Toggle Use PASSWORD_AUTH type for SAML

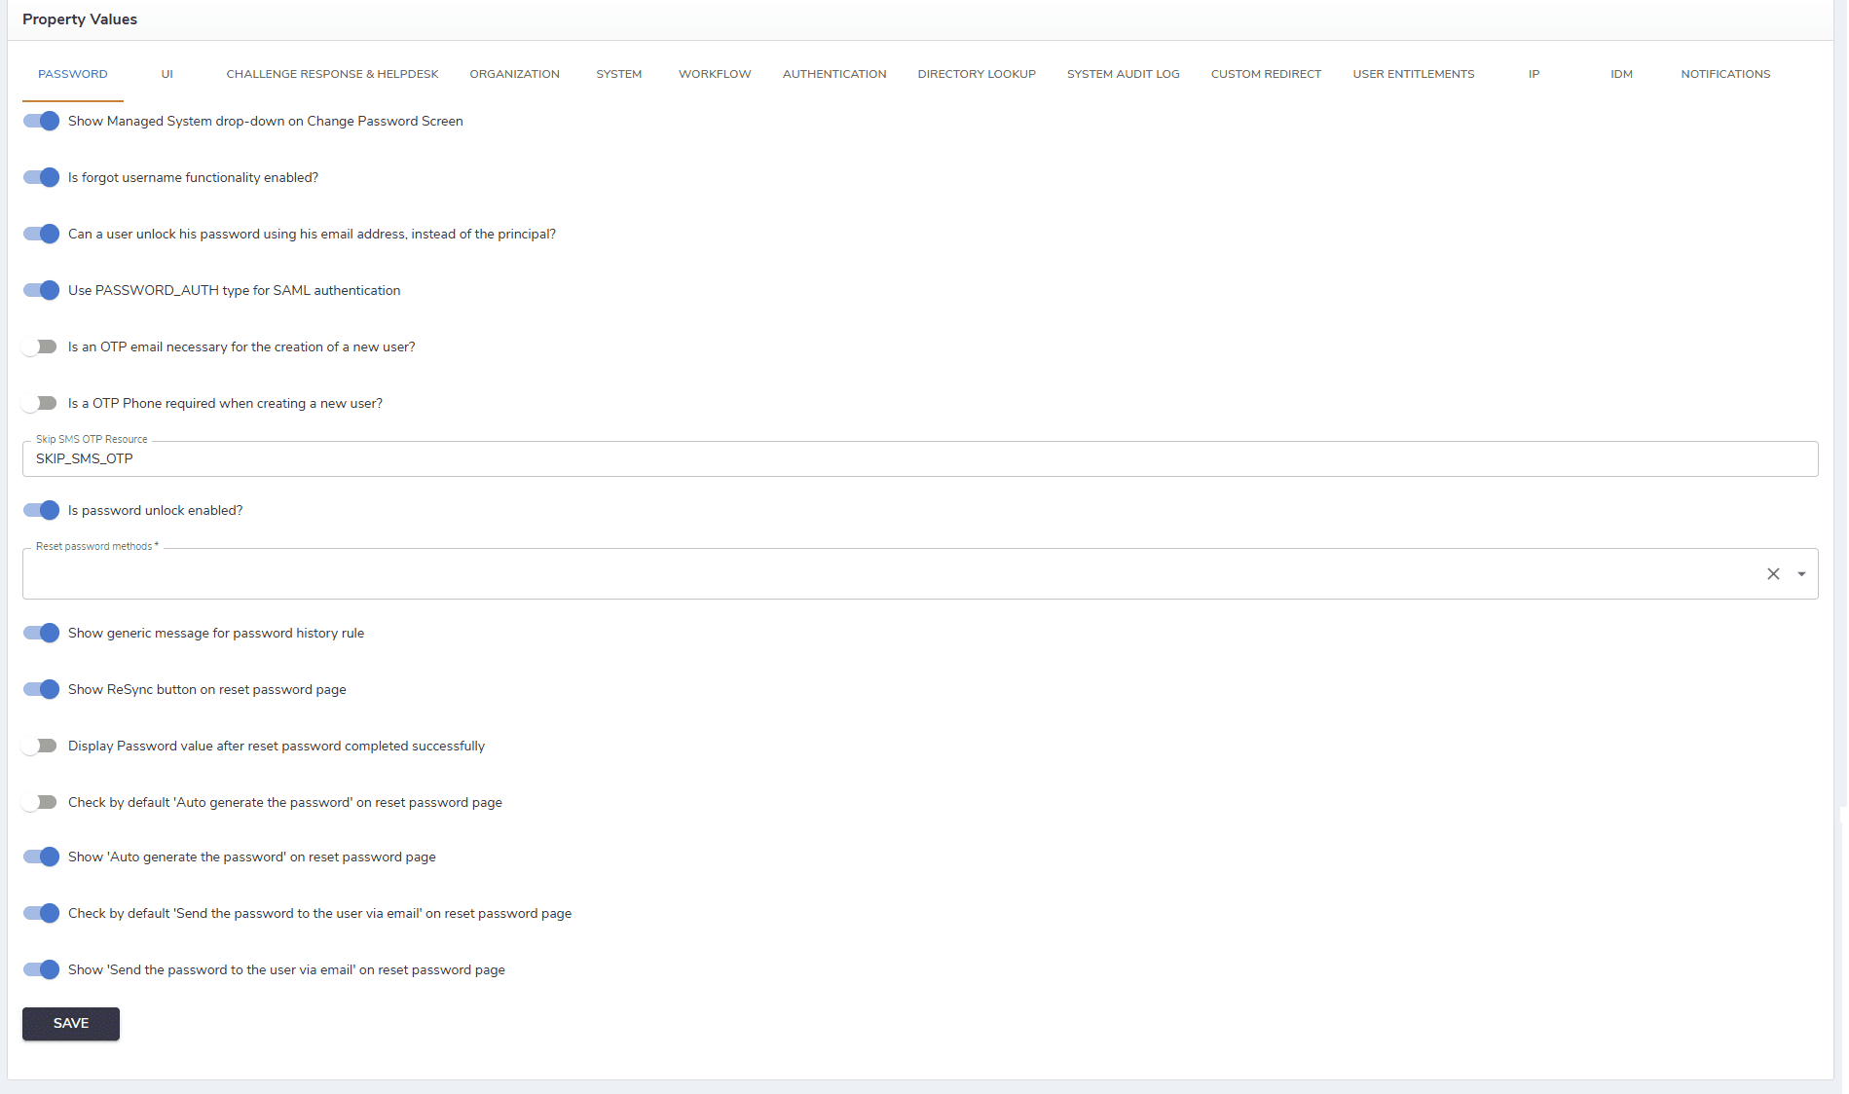click(41, 291)
